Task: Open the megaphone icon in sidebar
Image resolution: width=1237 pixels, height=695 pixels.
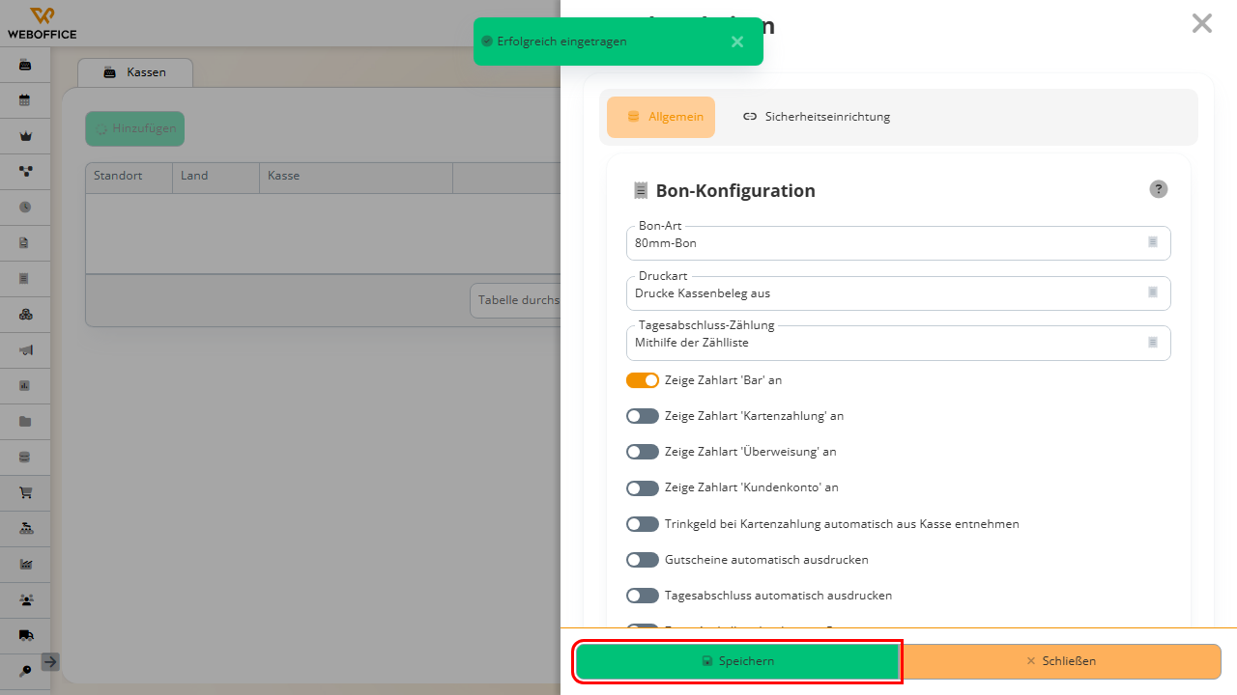Action: point(25,349)
